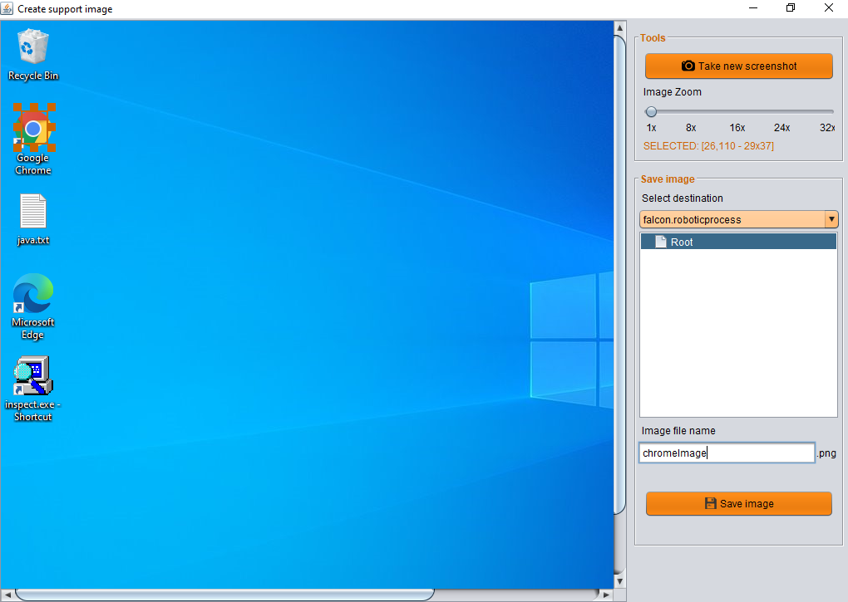The image size is (848, 602).
Task: Click the horizontal scrollbar left arrow
Action: click(7, 595)
